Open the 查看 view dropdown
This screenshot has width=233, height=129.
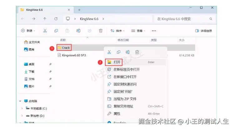[x=138, y=31]
